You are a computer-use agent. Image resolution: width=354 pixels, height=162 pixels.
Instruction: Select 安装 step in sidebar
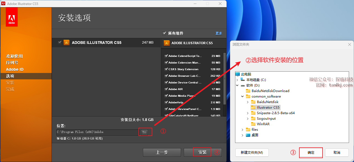pyautogui.click(x=10, y=83)
